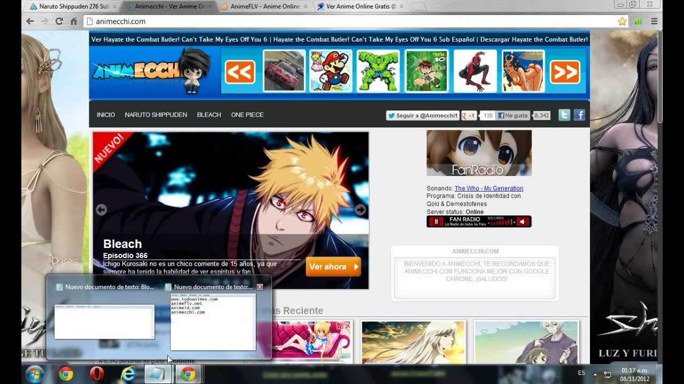Switch to Ver Anime Online Gratis tab
The height and width of the screenshot is (384, 684).
click(x=361, y=6)
